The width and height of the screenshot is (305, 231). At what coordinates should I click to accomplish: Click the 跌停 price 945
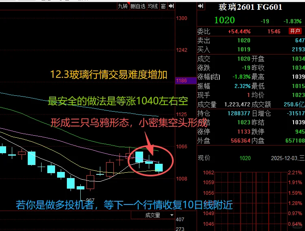[300, 132]
